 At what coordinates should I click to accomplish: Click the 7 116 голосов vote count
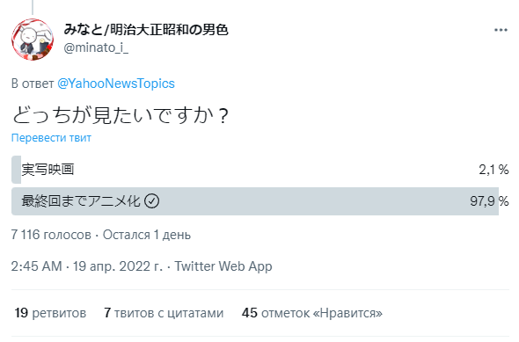(51, 235)
